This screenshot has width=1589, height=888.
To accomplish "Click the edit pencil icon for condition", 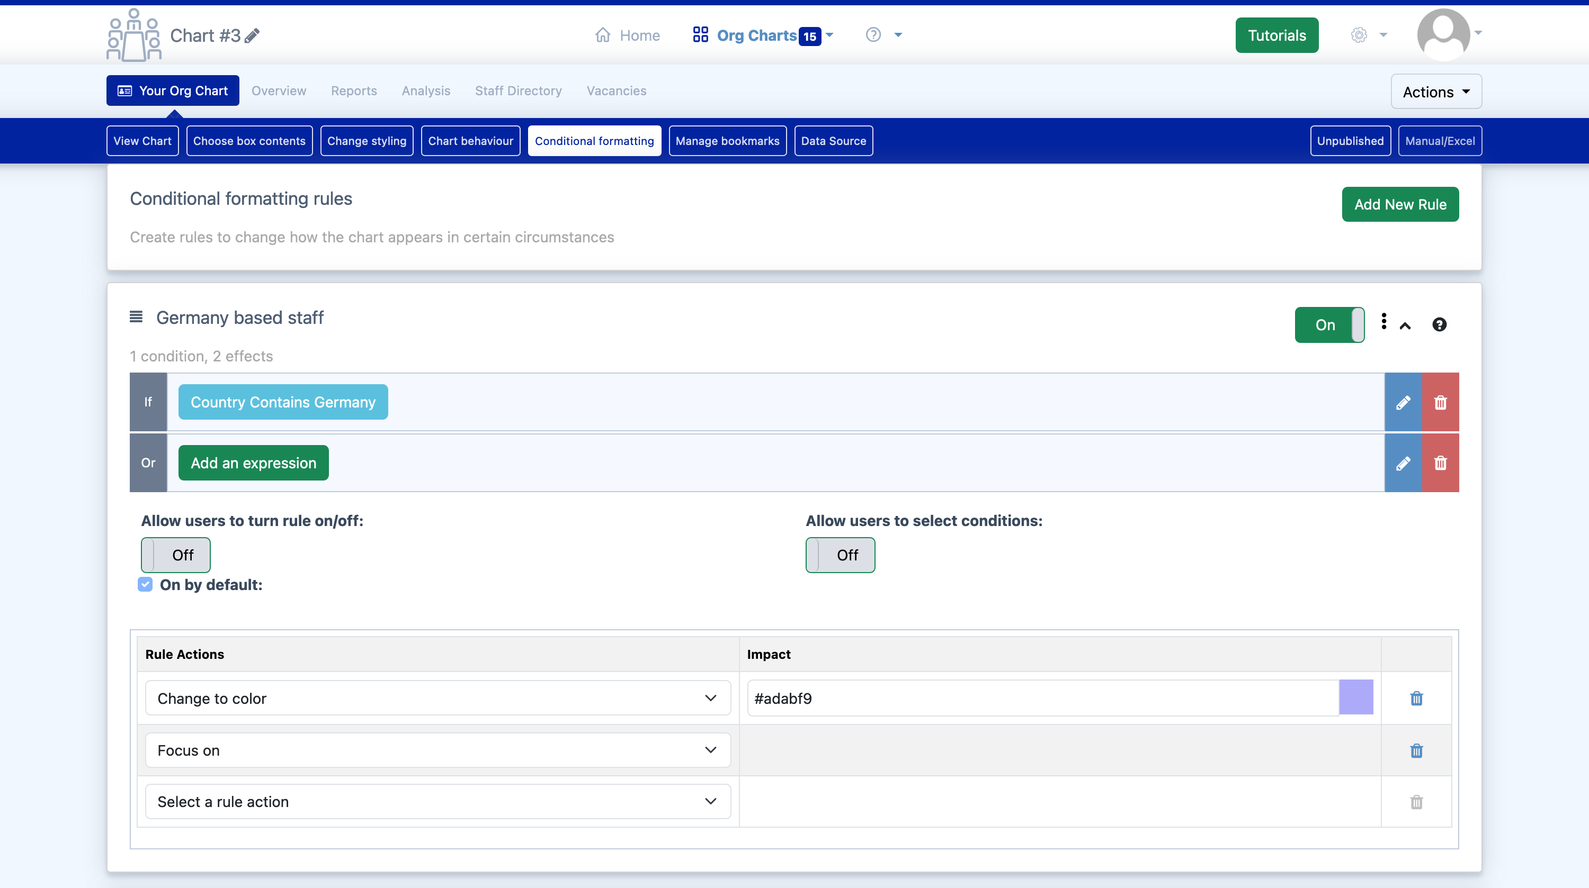I will point(1404,403).
